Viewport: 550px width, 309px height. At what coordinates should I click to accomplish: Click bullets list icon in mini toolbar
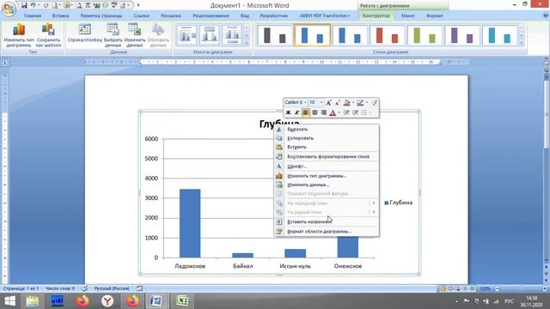[364, 112]
